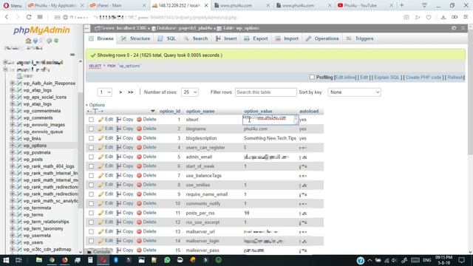The image size is (473, 266).
Task: Check the blogname row checkbox
Action: [91, 129]
